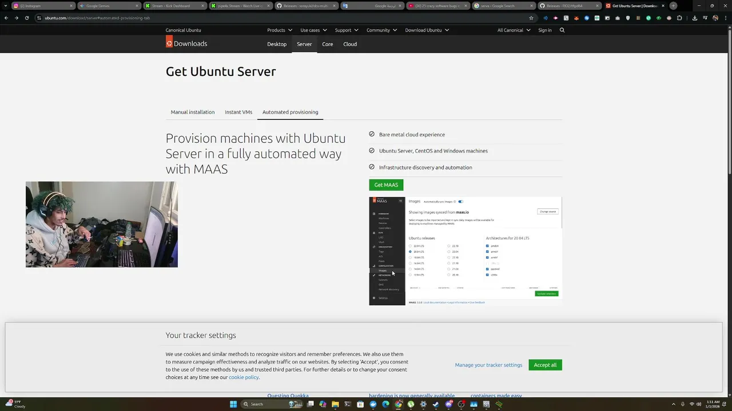The height and width of the screenshot is (411, 732).
Task: Click Accept all cookies button
Action: [545, 365]
